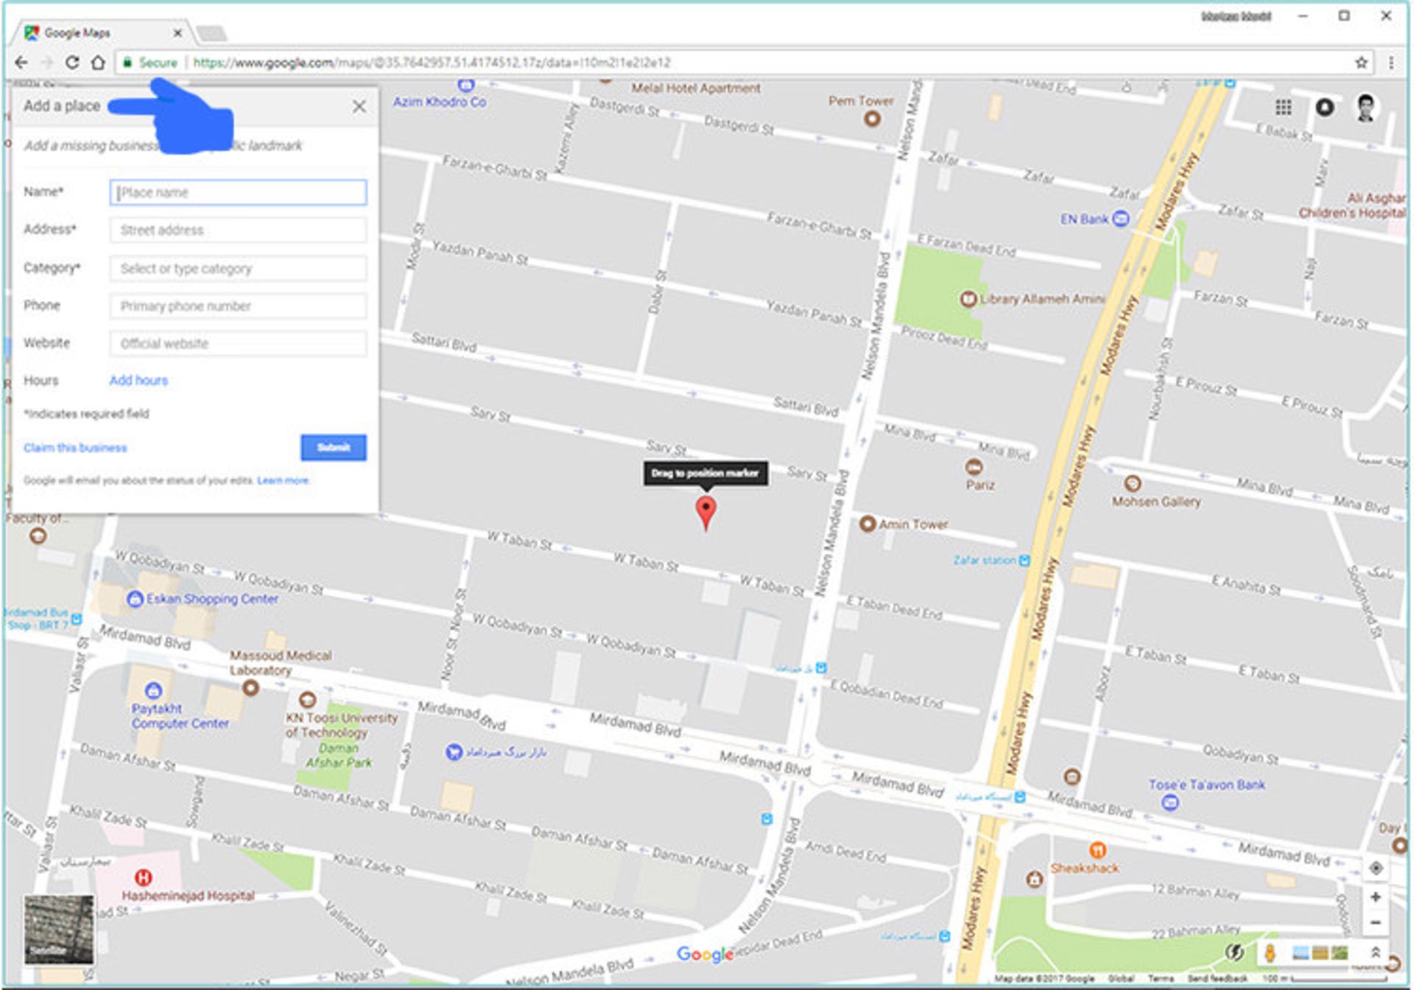Submit the new place form
Viewport: 1414px width, 990px height.
(333, 447)
